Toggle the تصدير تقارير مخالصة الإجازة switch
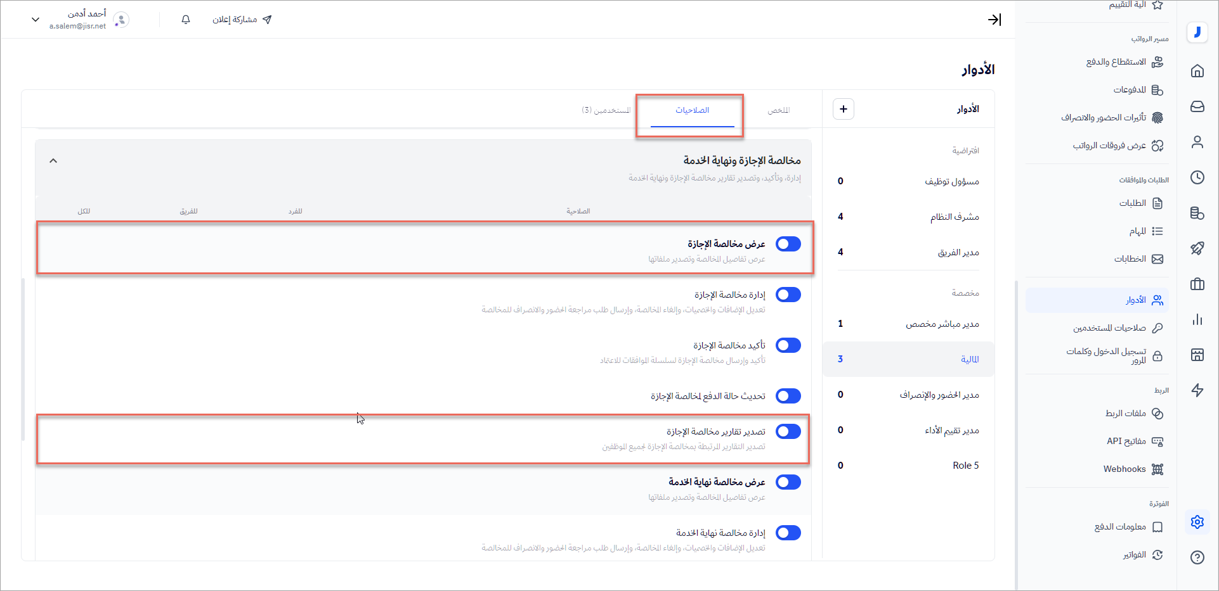This screenshot has height=591, width=1219. (x=788, y=431)
